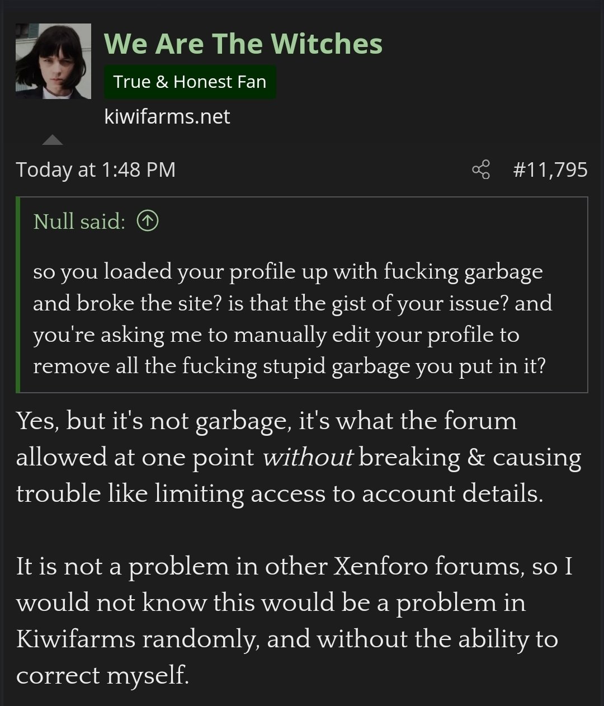Screen dimensions: 604x706
Task: Click the small triangle below the user info
Action: [52, 140]
